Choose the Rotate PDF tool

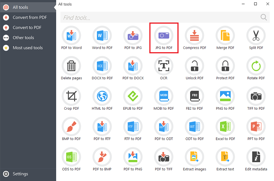click(256, 68)
